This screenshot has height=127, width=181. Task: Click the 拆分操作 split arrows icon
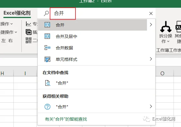tap(166, 27)
